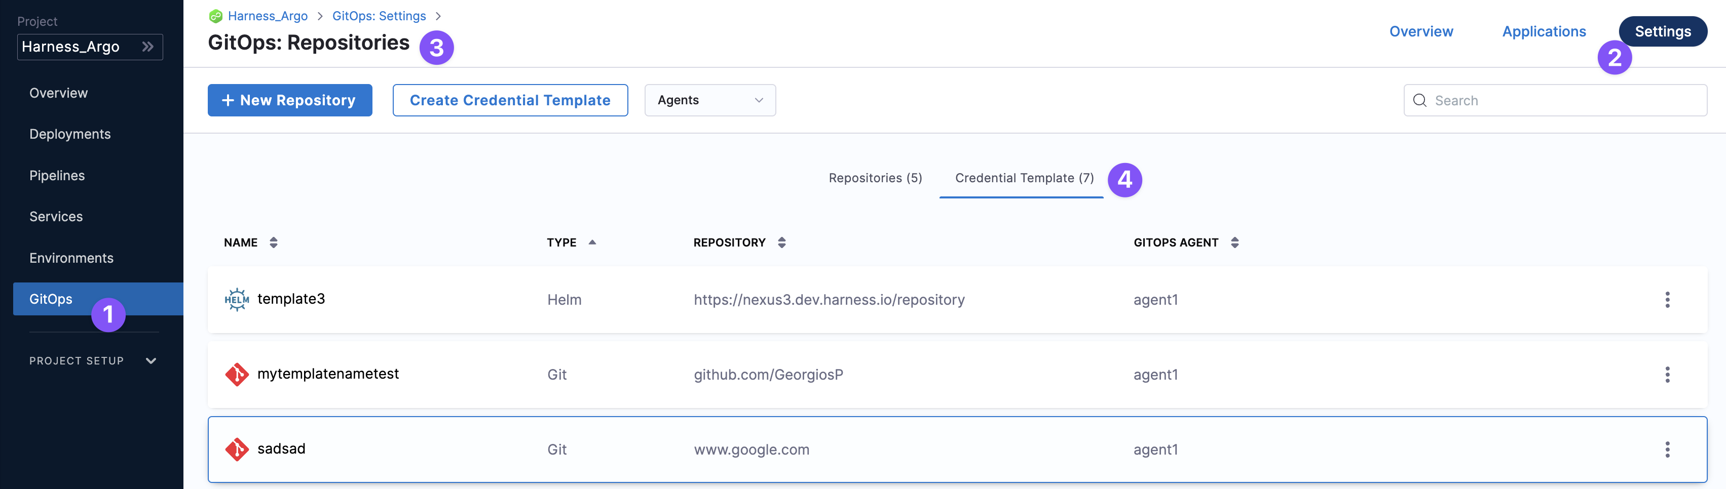This screenshot has width=1726, height=489.
Task: Click Create Credential Template button
Action: (510, 100)
